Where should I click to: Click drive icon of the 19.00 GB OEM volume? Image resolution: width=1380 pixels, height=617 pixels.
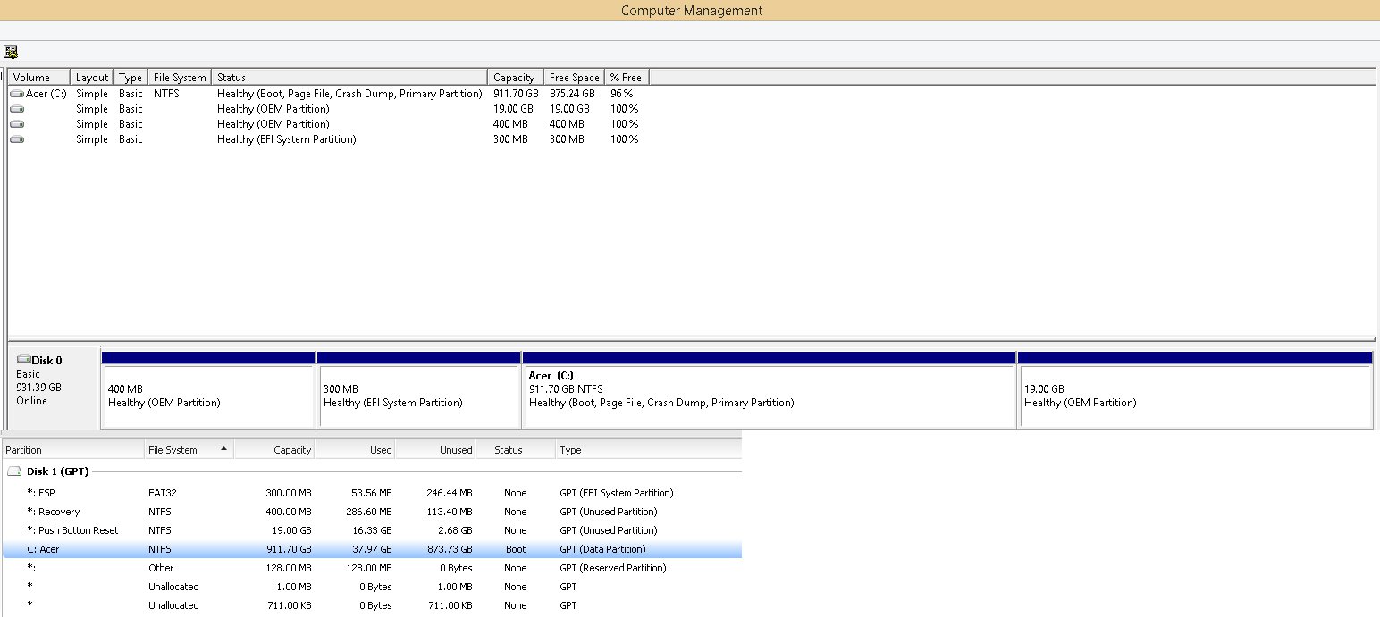tap(17, 109)
